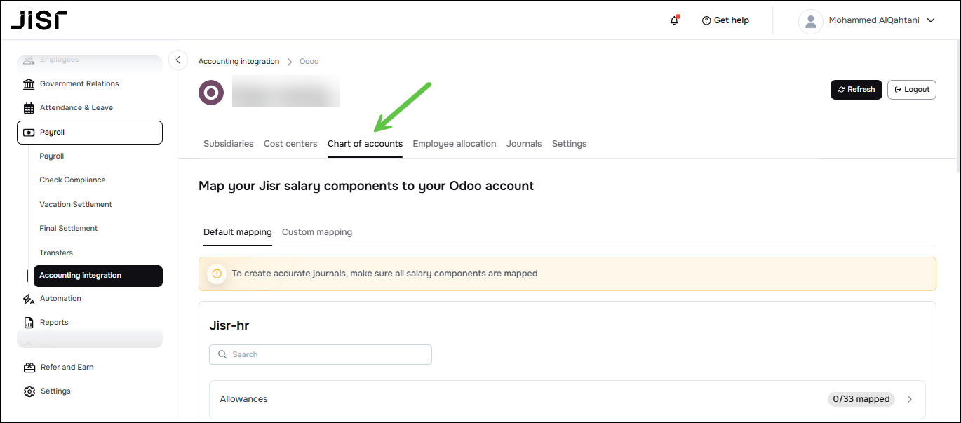Click the Reports chart icon
Viewport: 961px width, 423px height.
click(x=29, y=323)
